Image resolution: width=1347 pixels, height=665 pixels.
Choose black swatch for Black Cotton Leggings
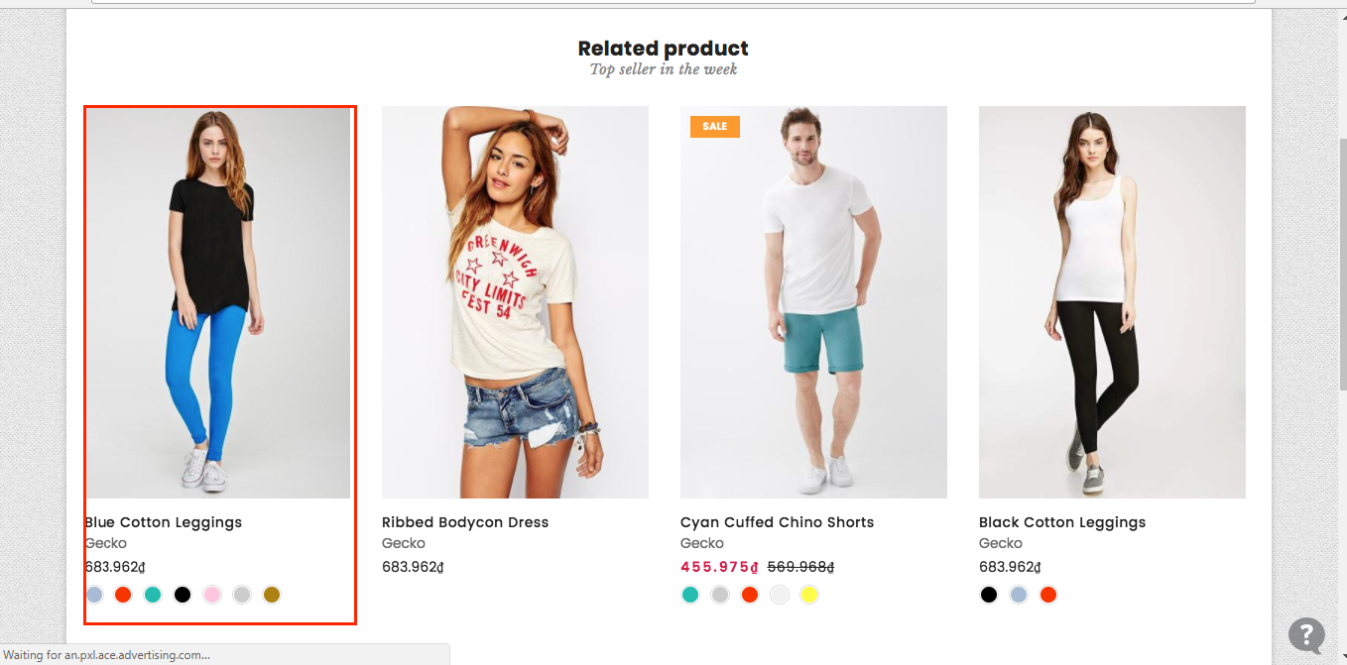click(989, 595)
